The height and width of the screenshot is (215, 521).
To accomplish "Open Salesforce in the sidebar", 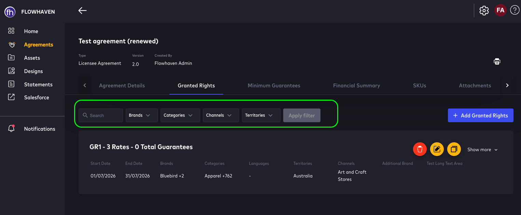I will pyautogui.click(x=37, y=98).
